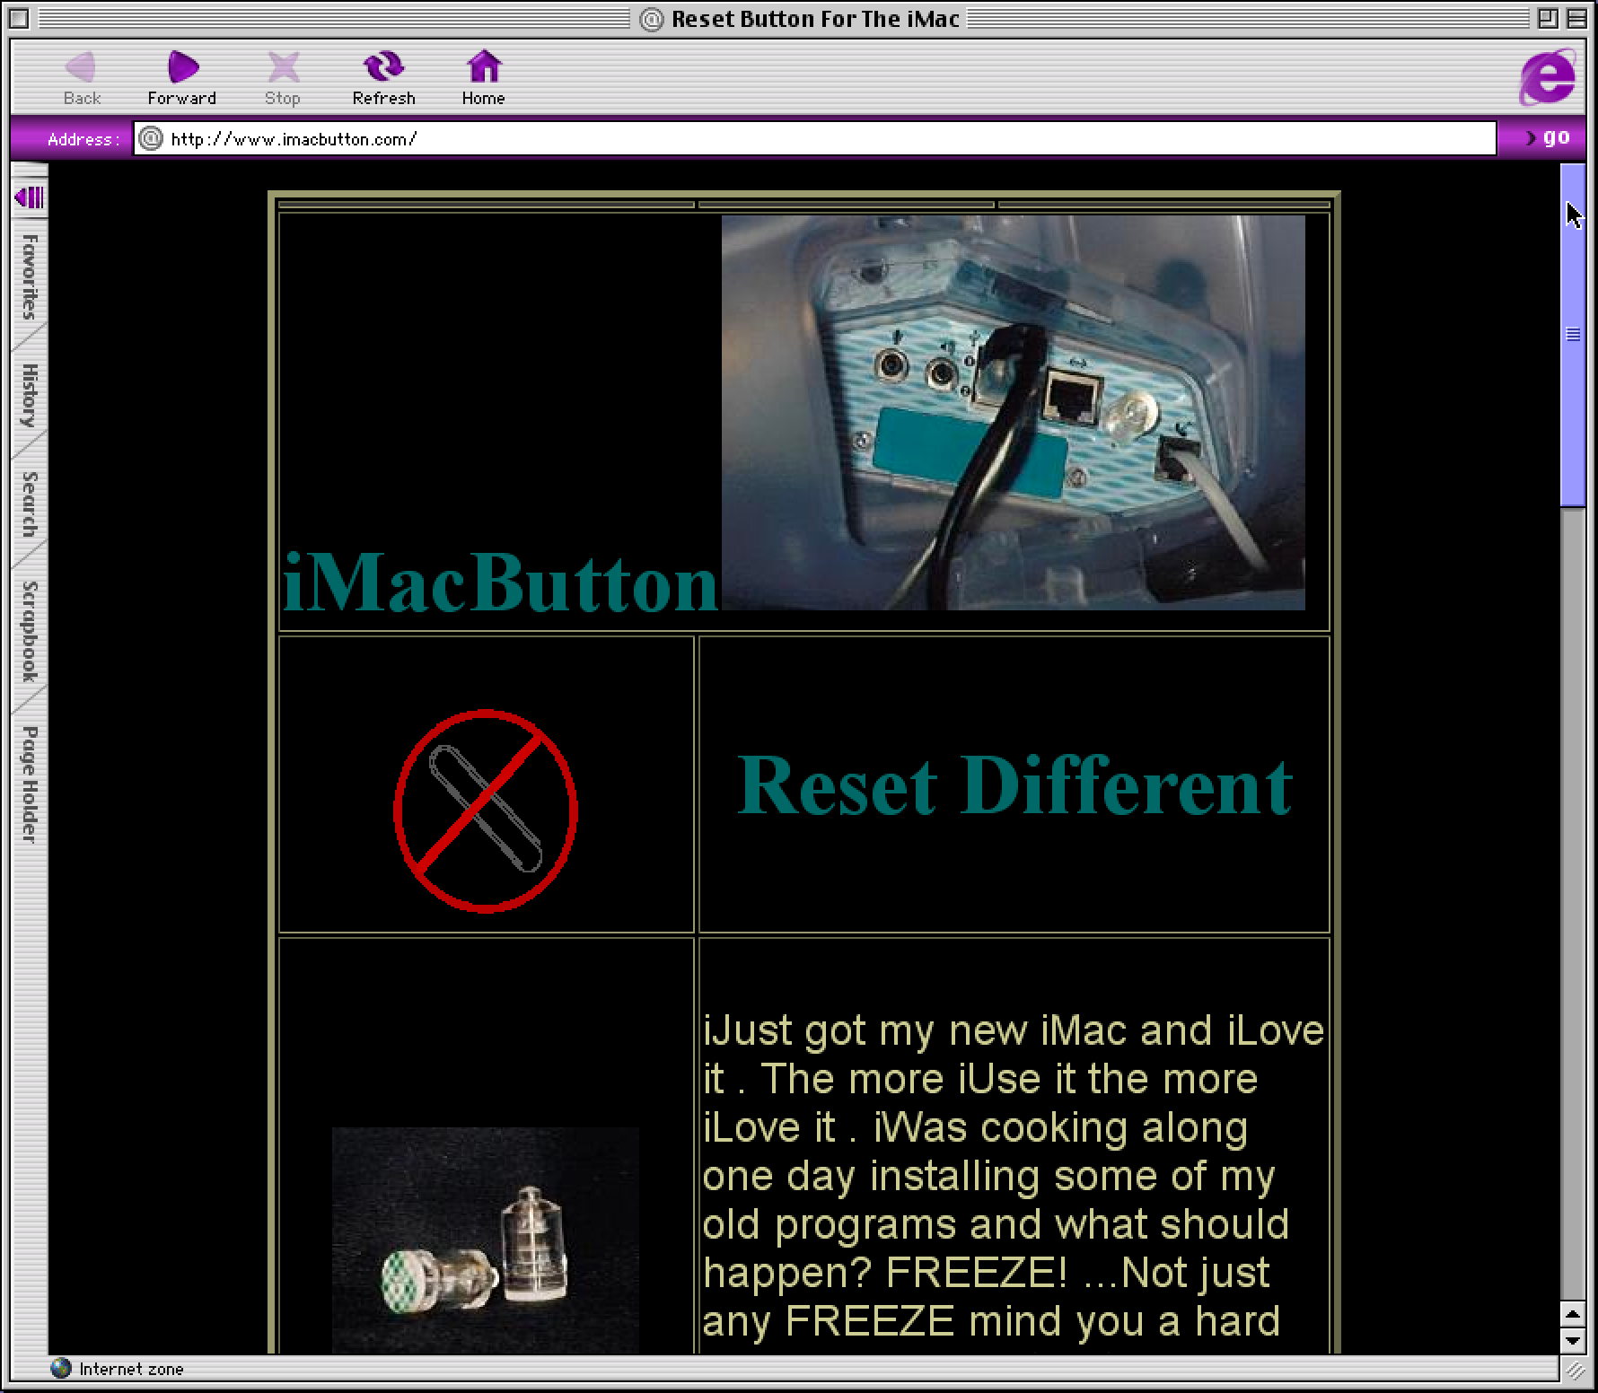Click the Internet zone globe icon

61,1369
